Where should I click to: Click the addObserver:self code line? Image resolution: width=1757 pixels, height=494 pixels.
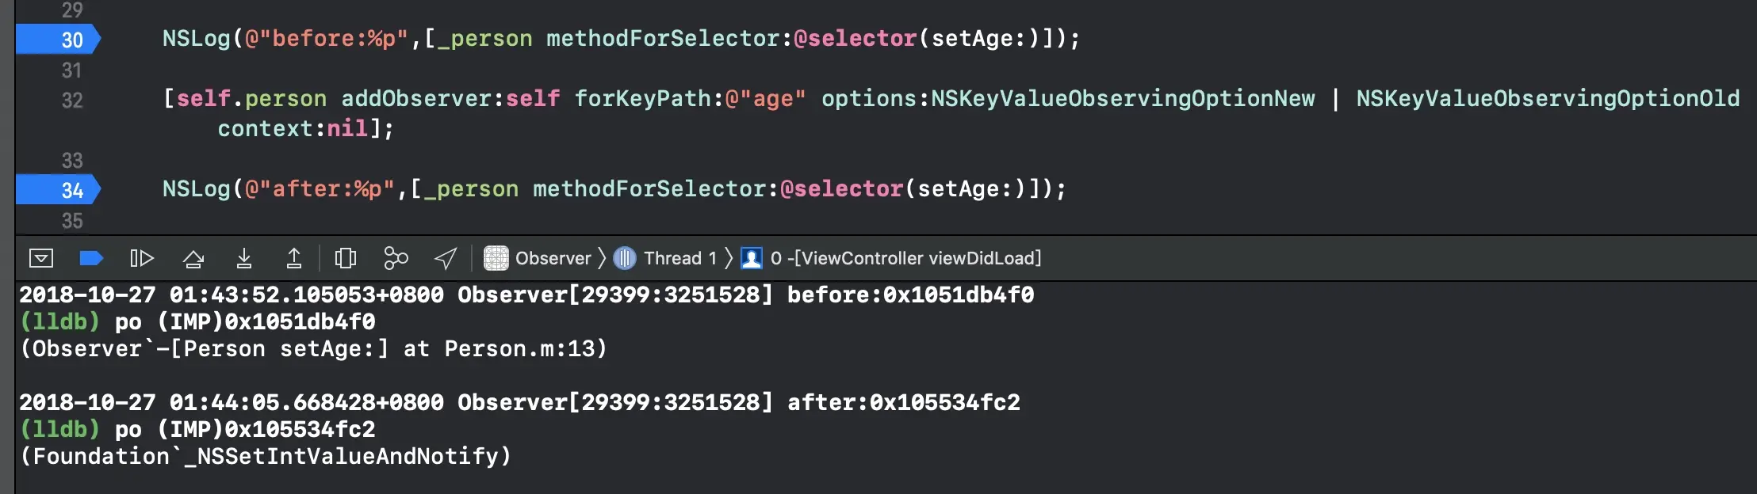tap(951, 113)
